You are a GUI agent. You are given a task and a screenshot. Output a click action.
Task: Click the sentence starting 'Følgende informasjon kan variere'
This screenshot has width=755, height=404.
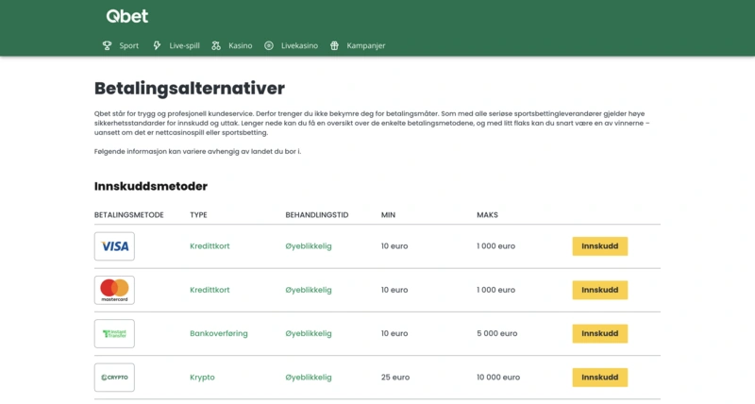(x=197, y=151)
